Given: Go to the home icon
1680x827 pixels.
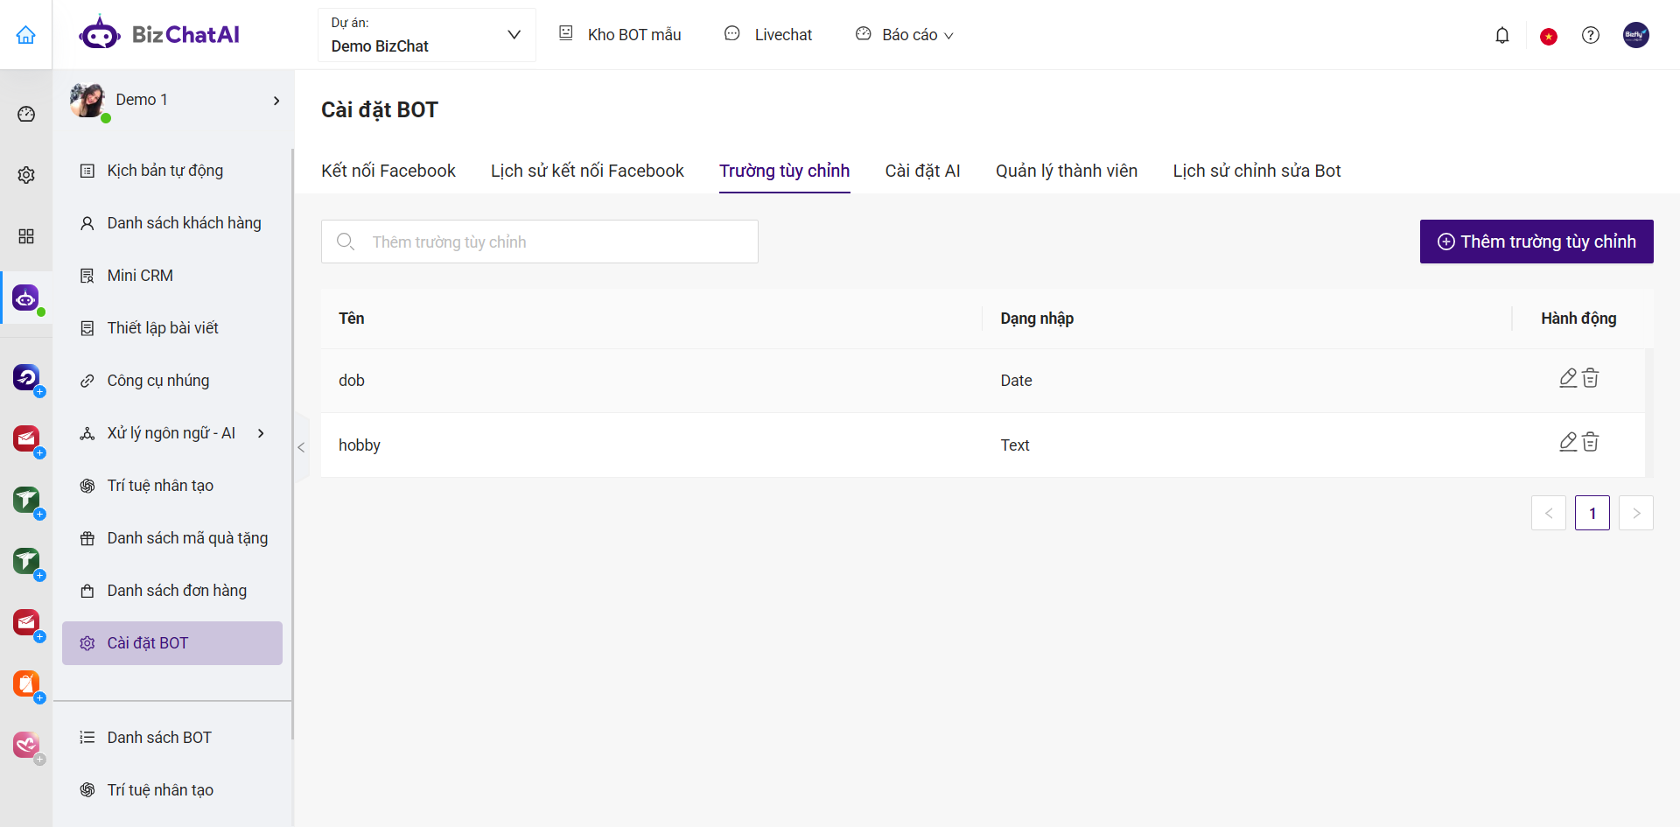Looking at the screenshot, I should coord(26,35).
